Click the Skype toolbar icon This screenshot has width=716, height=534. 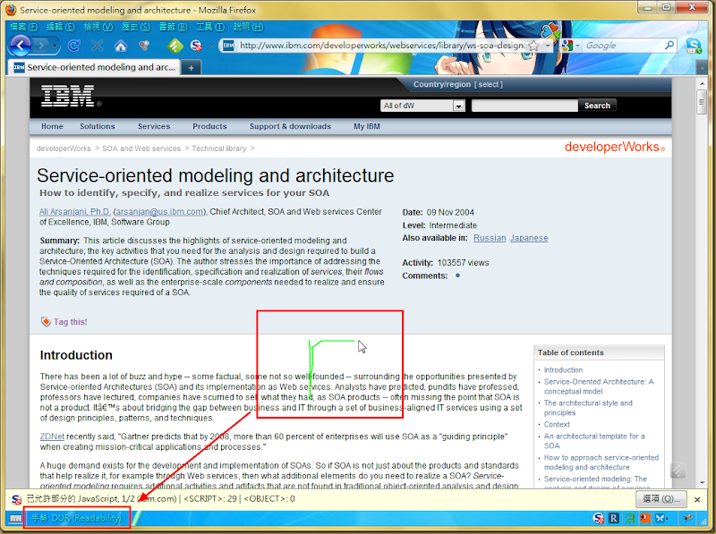[693, 46]
